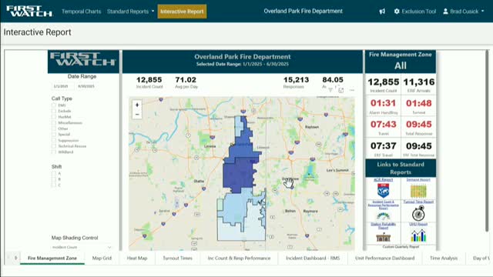Viewport: 493px width, 277px height.
Task: Click the Interactive Report nav button
Action: point(182,12)
